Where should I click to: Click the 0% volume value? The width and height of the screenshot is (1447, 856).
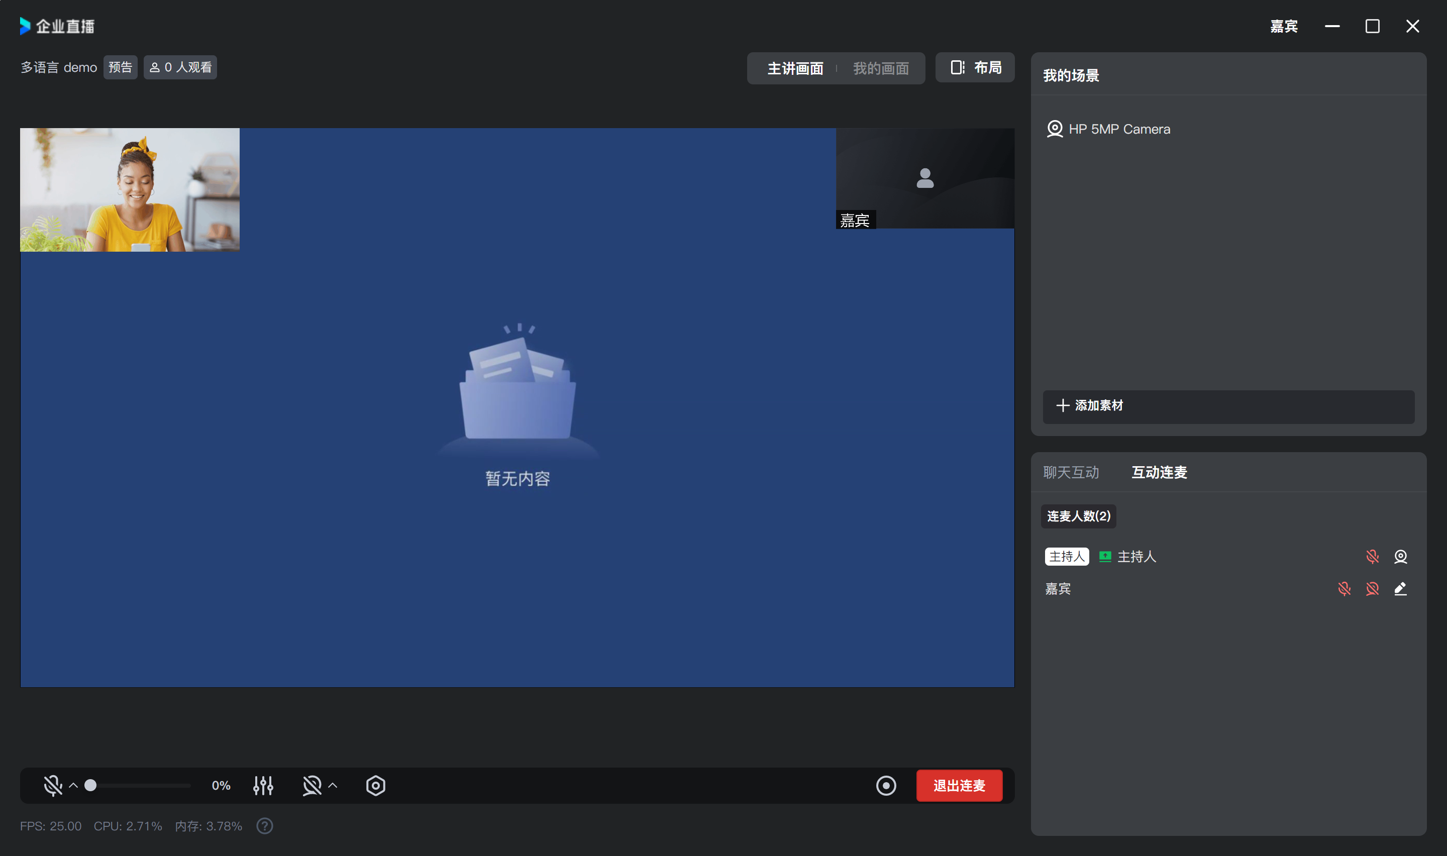coord(221,785)
